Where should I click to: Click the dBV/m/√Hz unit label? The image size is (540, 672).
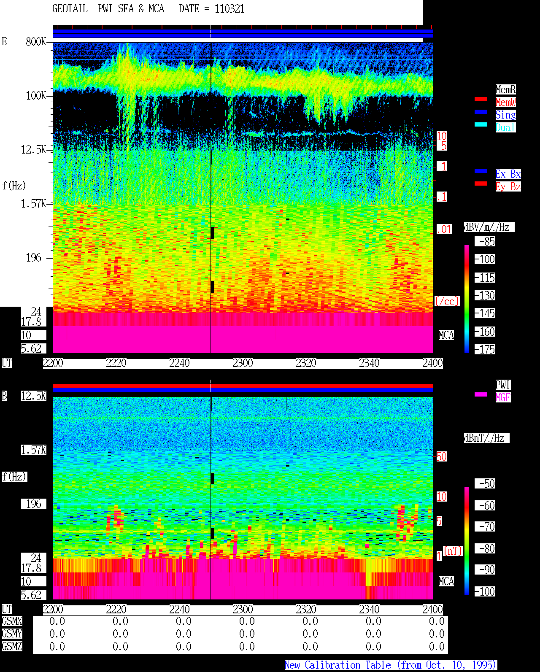click(x=489, y=227)
